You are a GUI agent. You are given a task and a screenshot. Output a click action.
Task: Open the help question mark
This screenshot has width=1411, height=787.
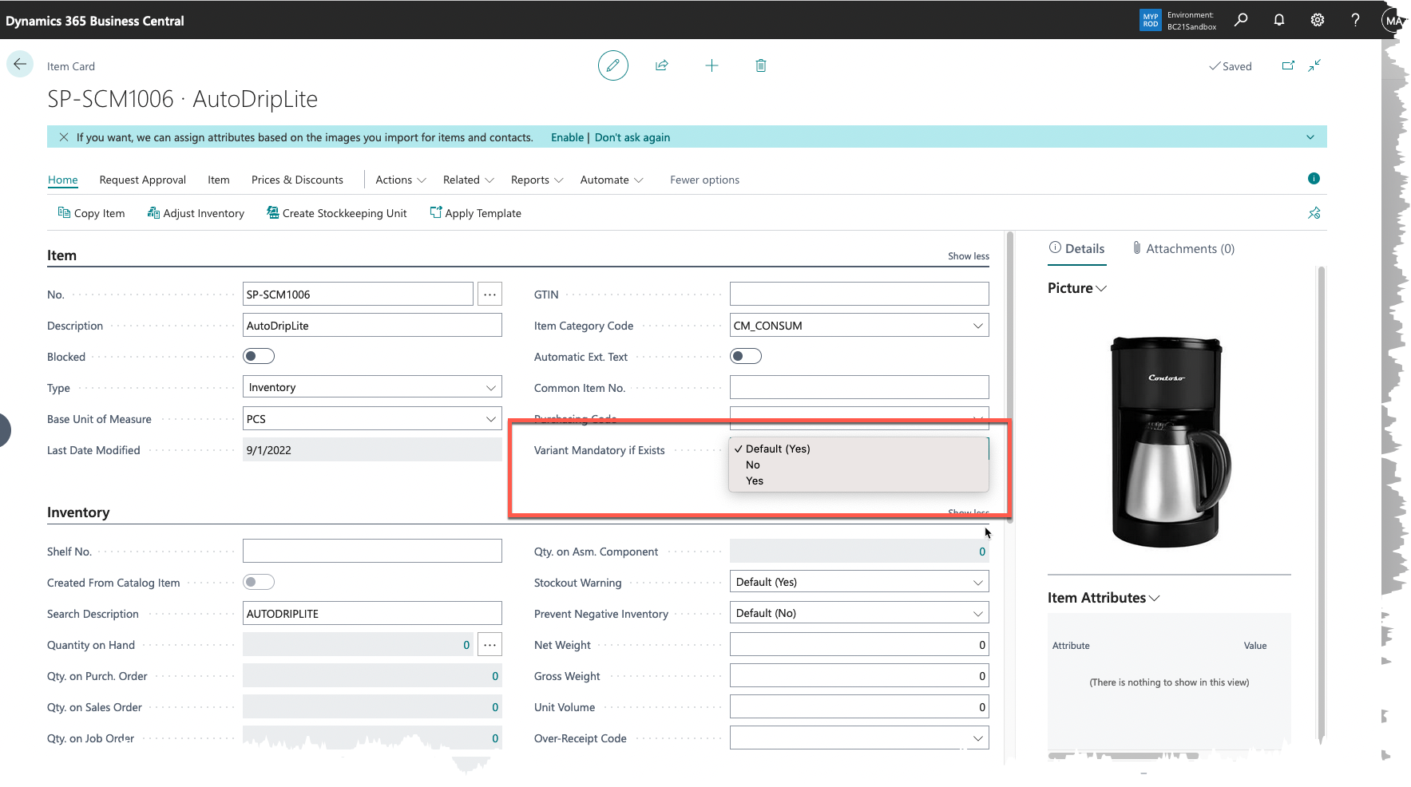(1355, 20)
